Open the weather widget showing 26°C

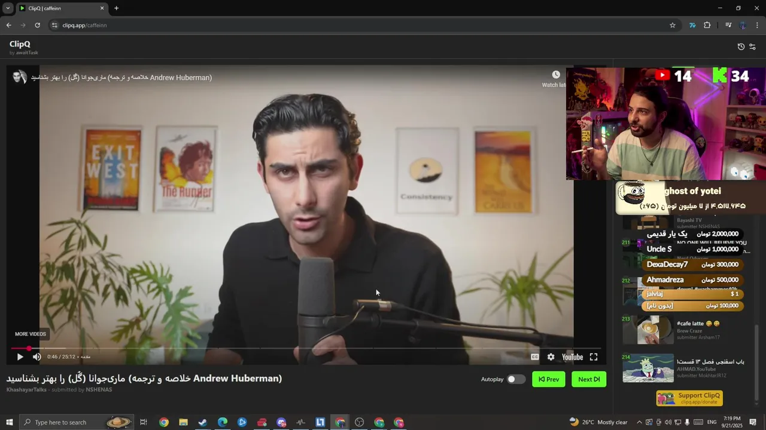click(598, 422)
